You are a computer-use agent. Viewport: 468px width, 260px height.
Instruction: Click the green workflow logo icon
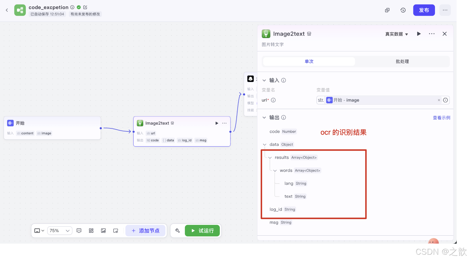[x=20, y=10]
